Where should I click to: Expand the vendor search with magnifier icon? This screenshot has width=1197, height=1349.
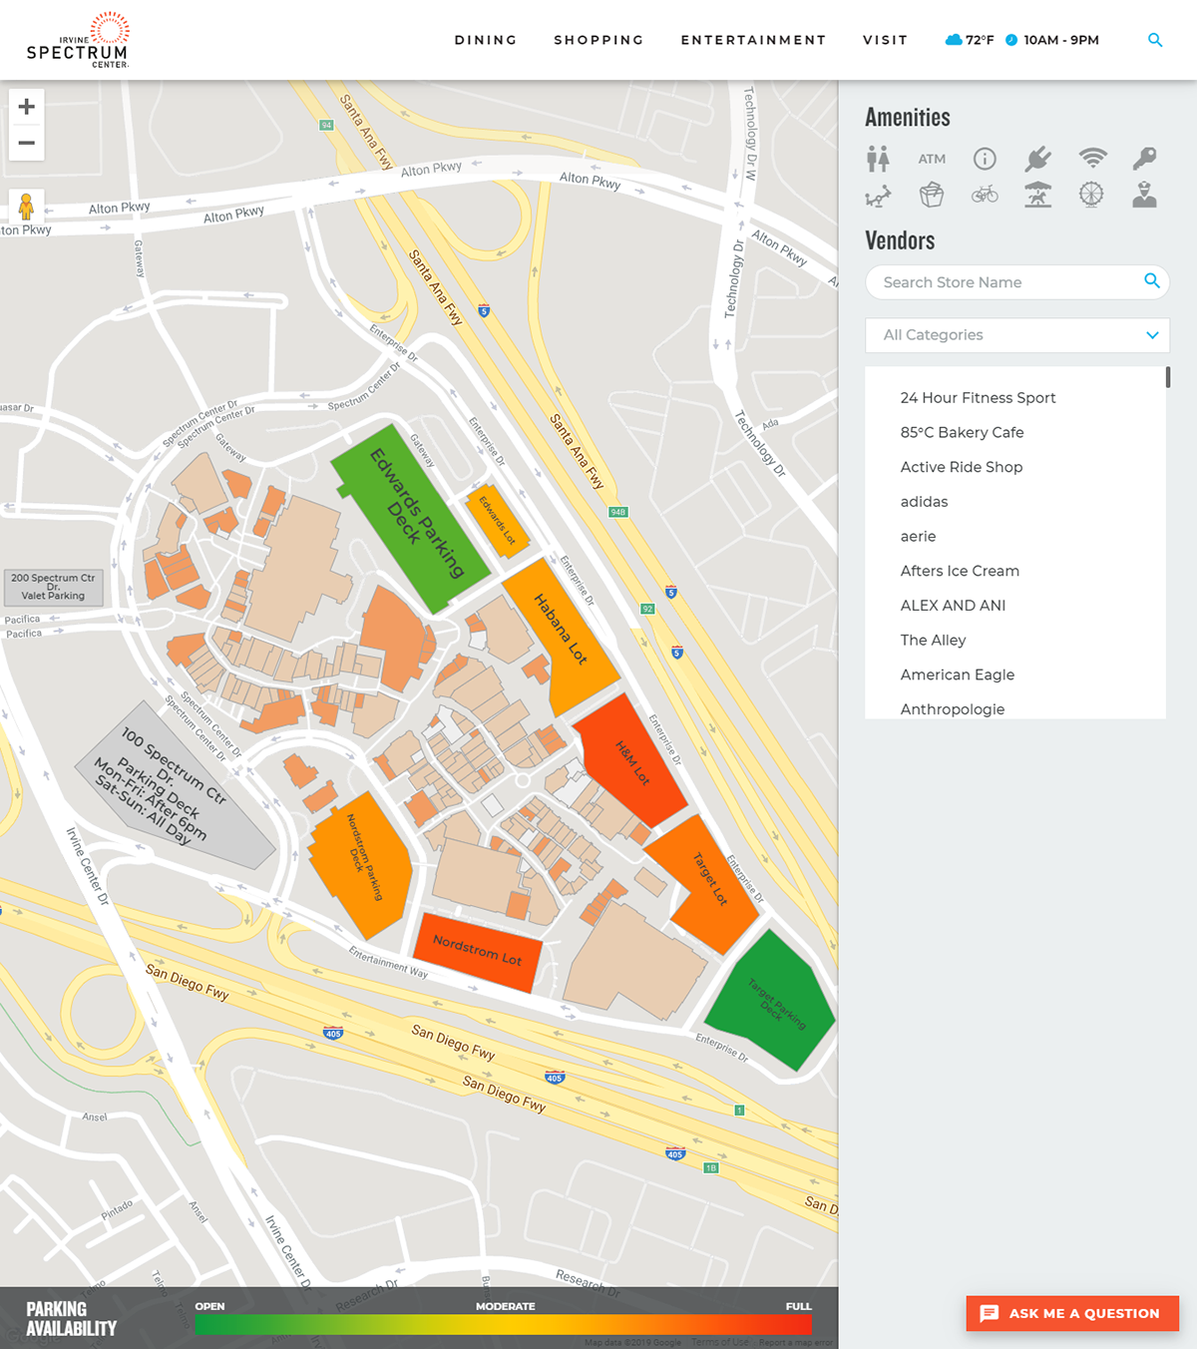(x=1149, y=281)
